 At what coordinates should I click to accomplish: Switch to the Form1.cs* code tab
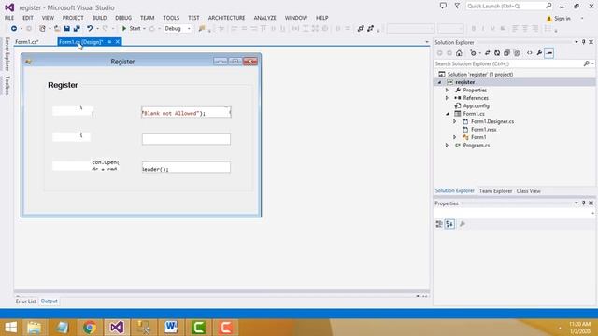pos(27,42)
